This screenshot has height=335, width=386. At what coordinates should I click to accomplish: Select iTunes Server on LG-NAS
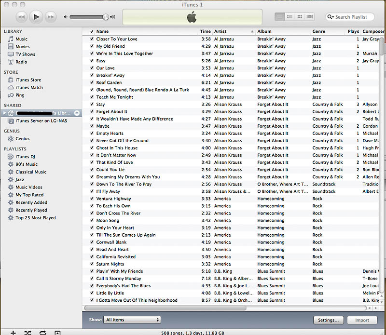[x=41, y=121]
